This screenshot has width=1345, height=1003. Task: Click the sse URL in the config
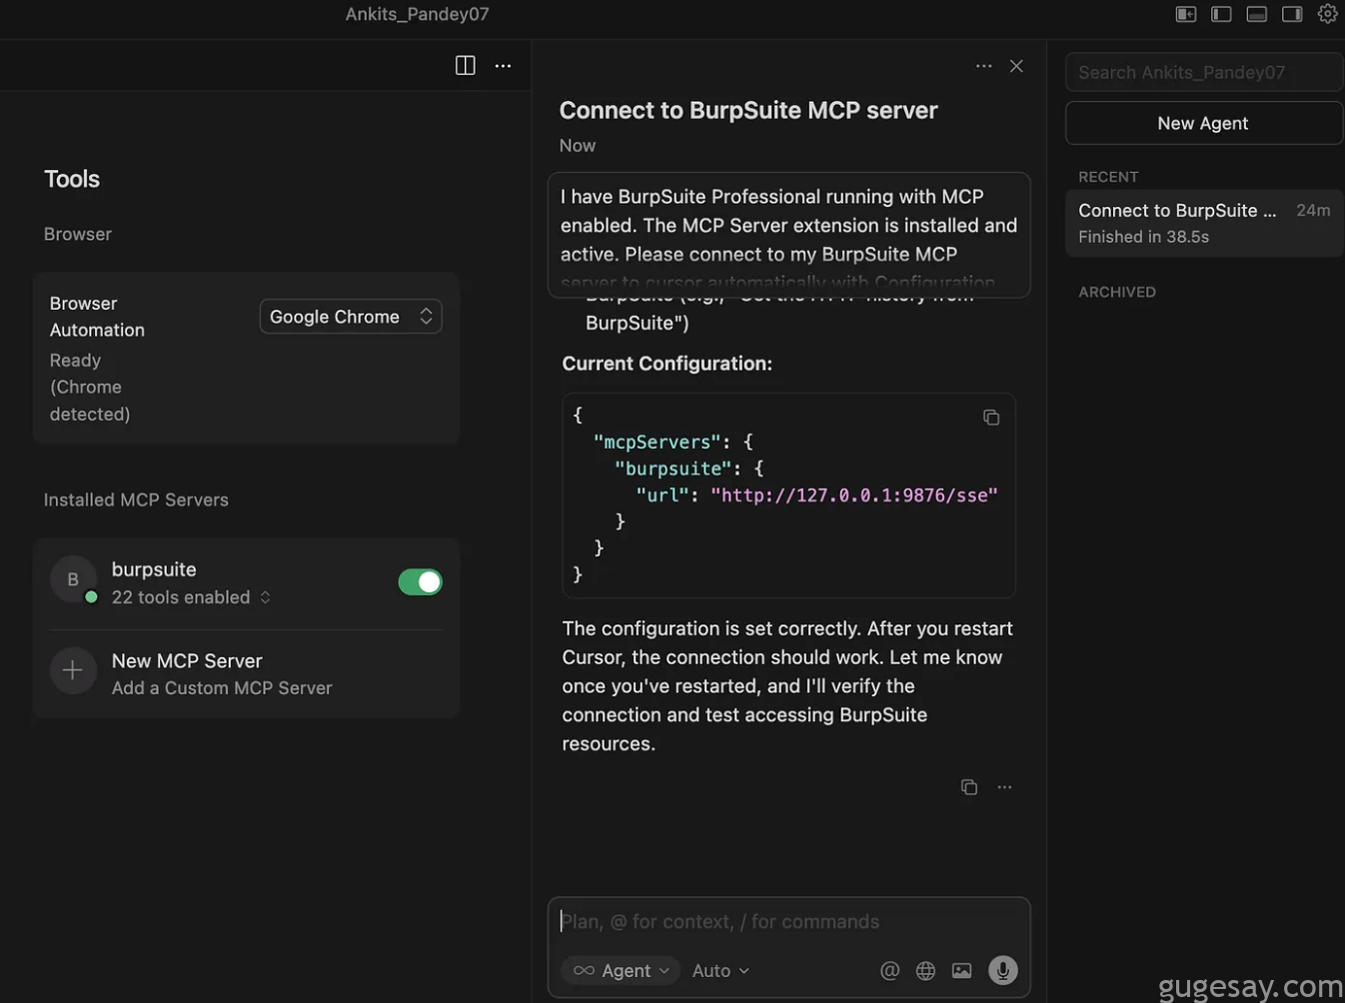854,496
